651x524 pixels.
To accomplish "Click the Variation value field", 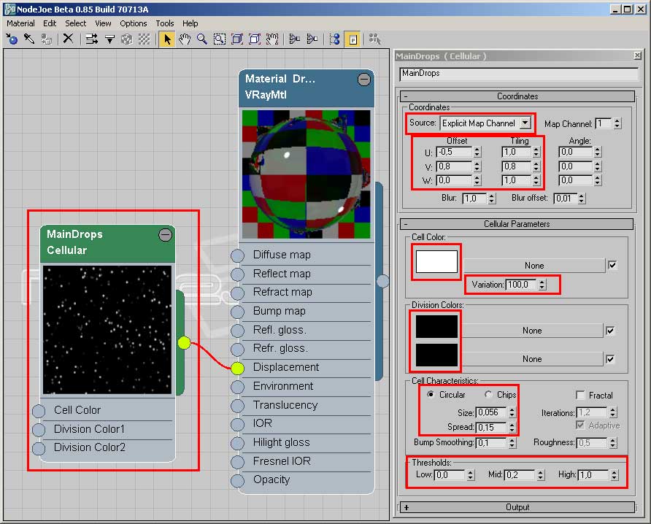I will click(520, 285).
